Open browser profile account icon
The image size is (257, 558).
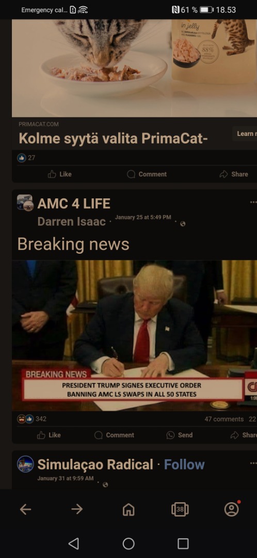click(231, 509)
